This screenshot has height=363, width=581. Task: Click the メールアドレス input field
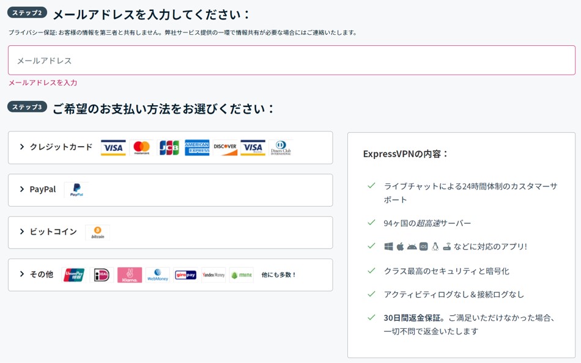(x=290, y=60)
